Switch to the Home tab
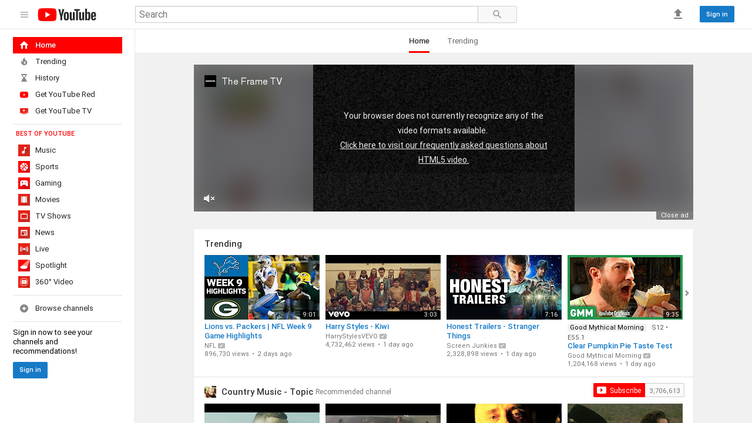Viewport: 752px width, 423px height. click(419, 41)
